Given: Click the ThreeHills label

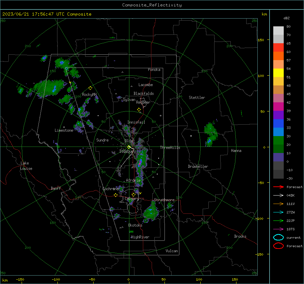Looking at the screenshot, I should 170,148.
